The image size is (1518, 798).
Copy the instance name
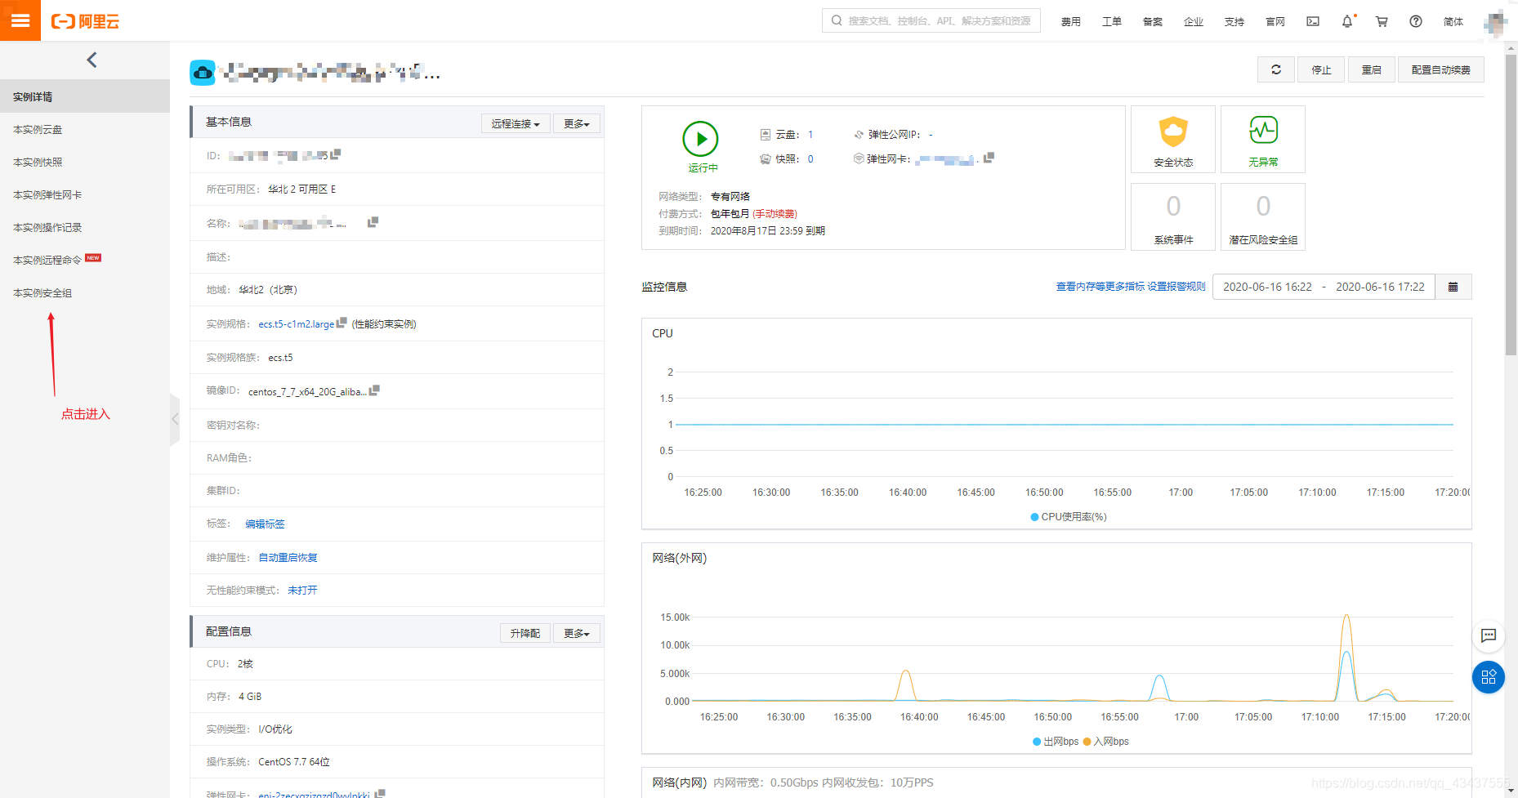373,221
